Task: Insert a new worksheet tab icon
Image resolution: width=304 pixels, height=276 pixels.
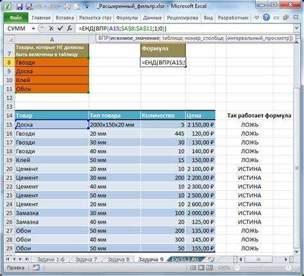Action: pyautogui.click(x=211, y=259)
